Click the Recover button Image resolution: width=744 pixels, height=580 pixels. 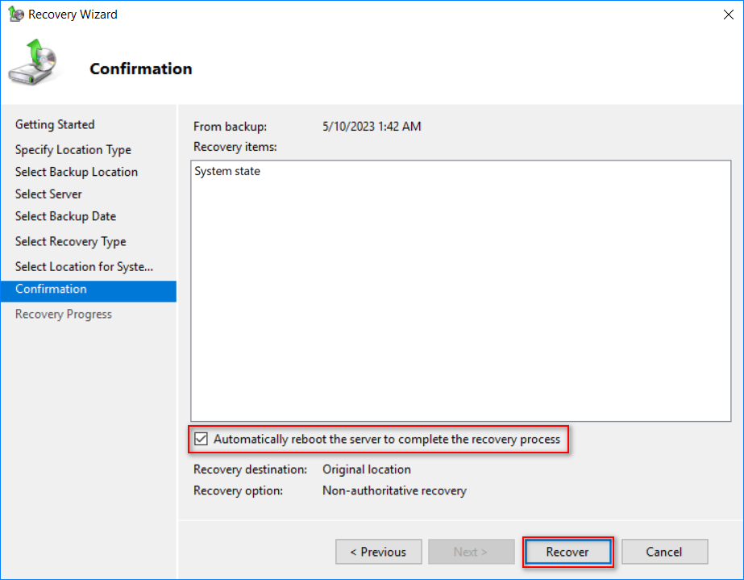pos(567,552)
